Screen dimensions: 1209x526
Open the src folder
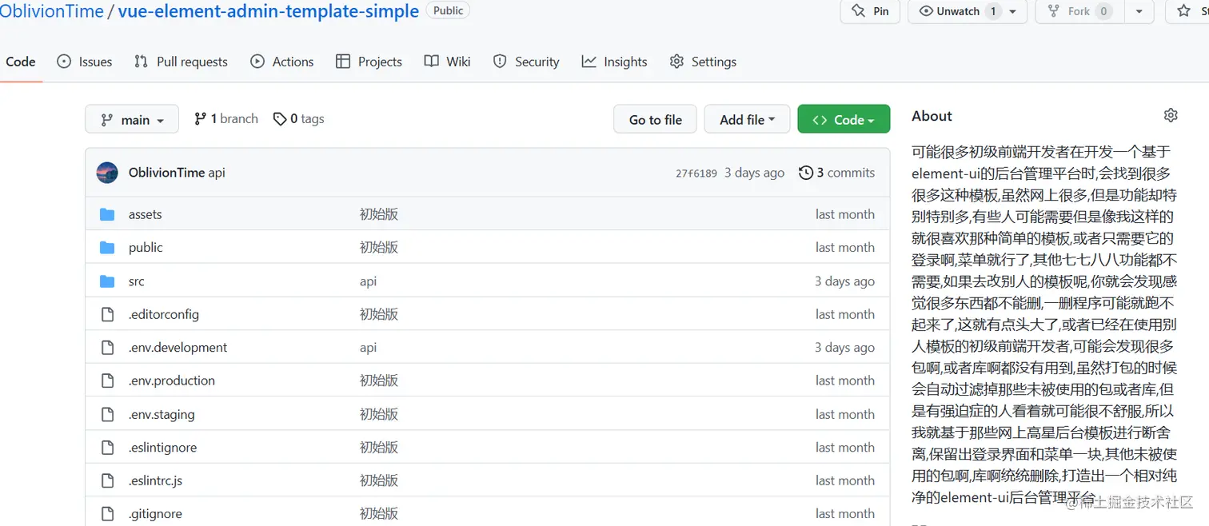(137, 281)
